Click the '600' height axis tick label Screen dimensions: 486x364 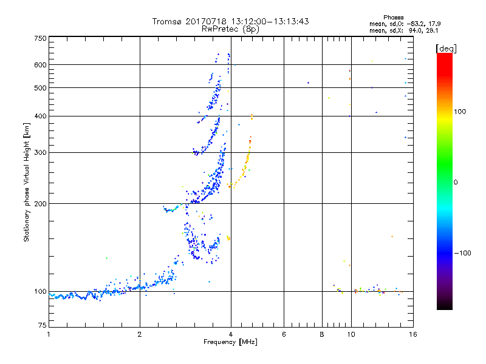(40, 65)
